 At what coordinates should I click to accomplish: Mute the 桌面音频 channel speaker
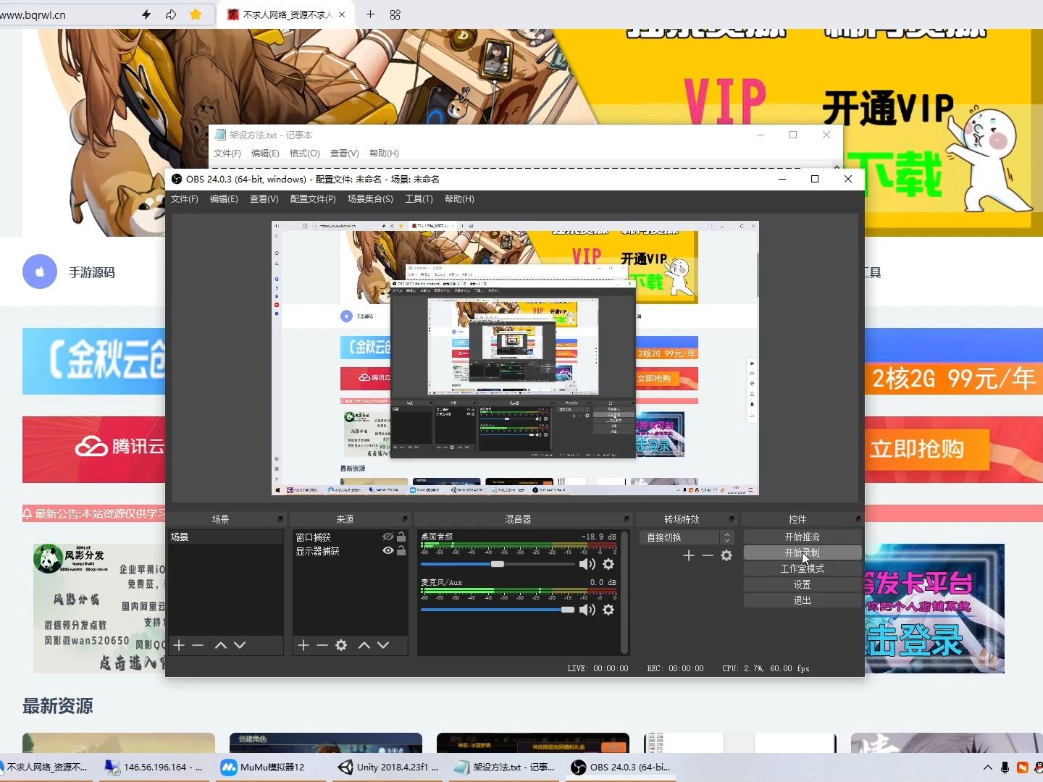click(x=587, y=564)
